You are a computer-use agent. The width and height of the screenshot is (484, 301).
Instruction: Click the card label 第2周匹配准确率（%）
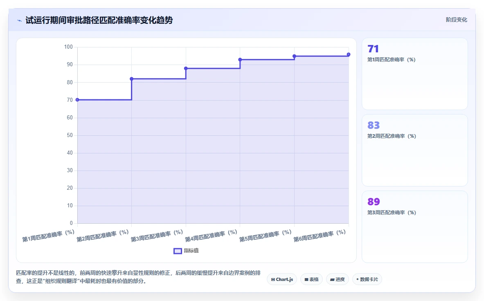392,136
